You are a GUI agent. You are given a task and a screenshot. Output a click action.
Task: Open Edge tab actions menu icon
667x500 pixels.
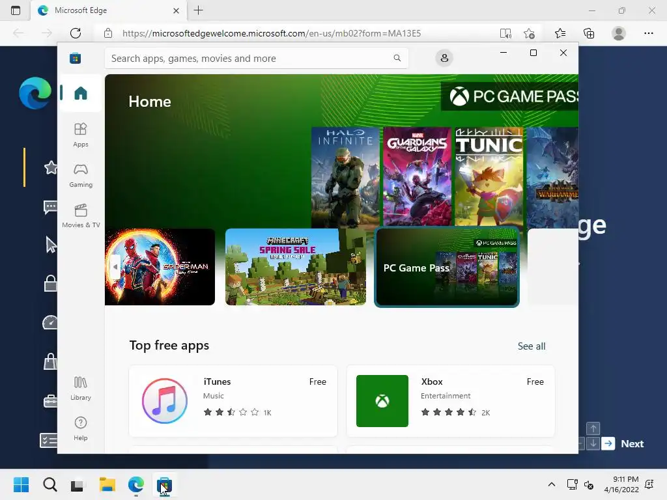click(x=16, y=10)
